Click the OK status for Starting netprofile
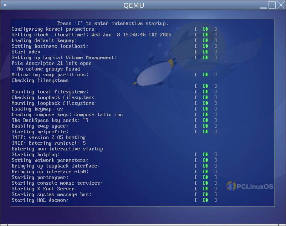This screenshot has width=286, height=226. point(205,132)
